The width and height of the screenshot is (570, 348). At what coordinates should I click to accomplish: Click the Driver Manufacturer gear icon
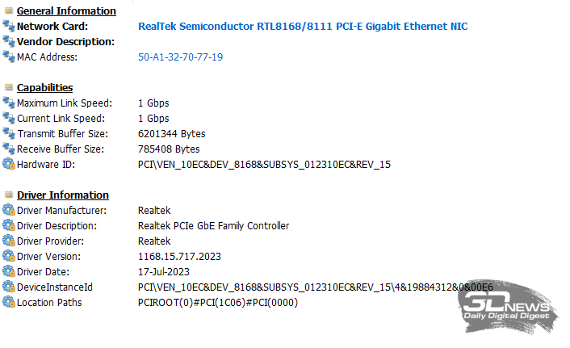coord(9,211)
